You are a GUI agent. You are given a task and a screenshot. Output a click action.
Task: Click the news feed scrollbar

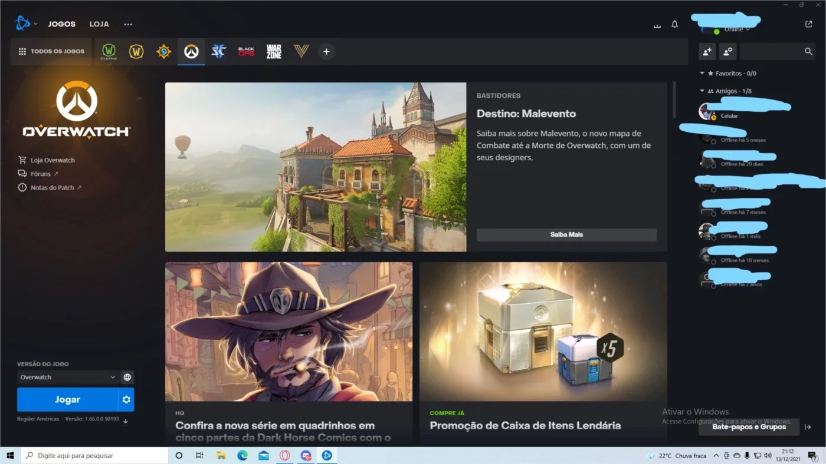675,100
